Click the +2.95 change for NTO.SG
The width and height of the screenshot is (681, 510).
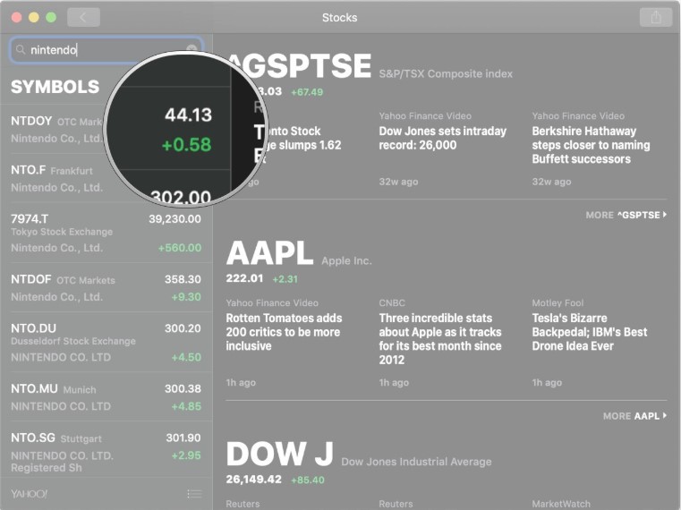tap(186, 455)
